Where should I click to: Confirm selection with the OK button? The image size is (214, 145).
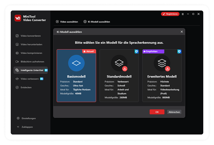tap(157, 112)
